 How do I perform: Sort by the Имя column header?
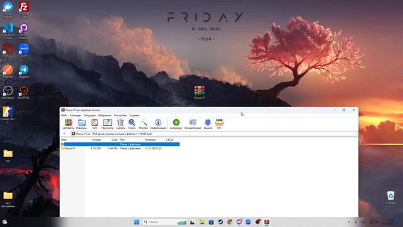64,140
